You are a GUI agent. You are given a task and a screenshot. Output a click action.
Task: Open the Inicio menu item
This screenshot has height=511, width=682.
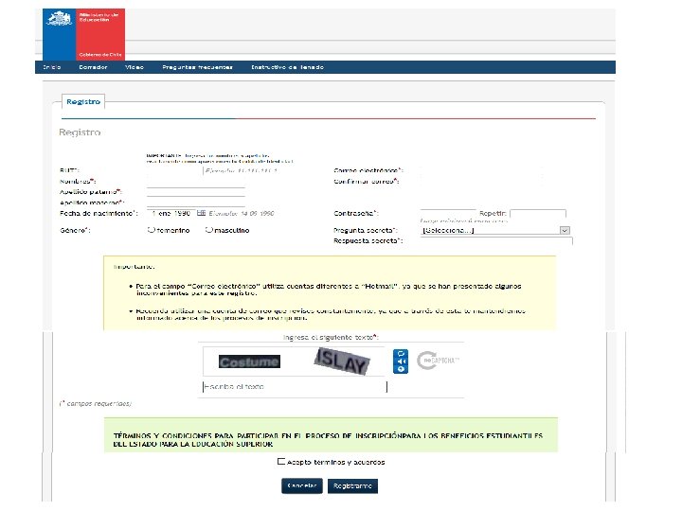[x=52, y=67]
